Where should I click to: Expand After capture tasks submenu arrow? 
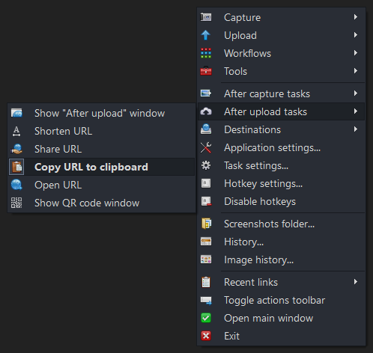click(x=356, y=93)
